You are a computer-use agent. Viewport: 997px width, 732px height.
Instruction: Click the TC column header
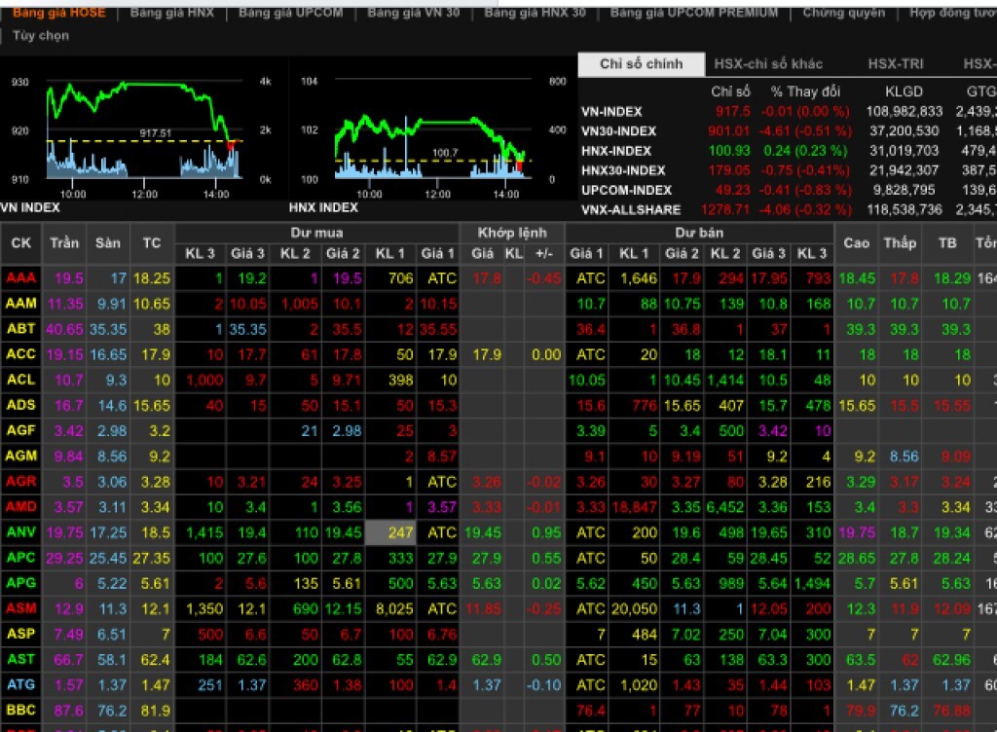tap(151, 243)
